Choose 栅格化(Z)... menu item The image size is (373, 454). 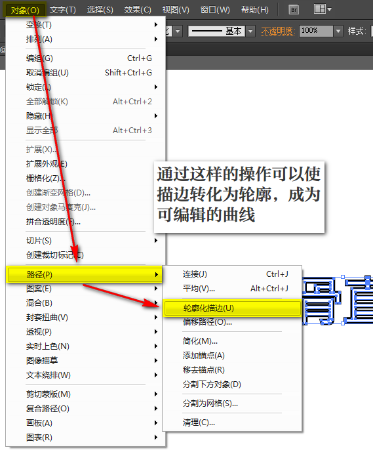(86, 178)
